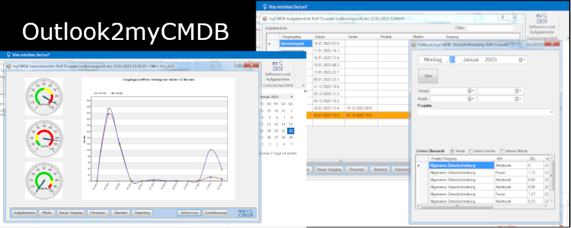This screenshot has width=571, height=228.
Task: Open the second Krank date dropdown
Action: pyautogui.click(x=518, y=99)
